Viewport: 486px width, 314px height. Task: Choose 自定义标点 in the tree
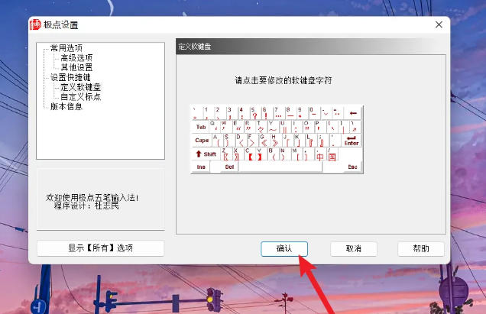81,97
